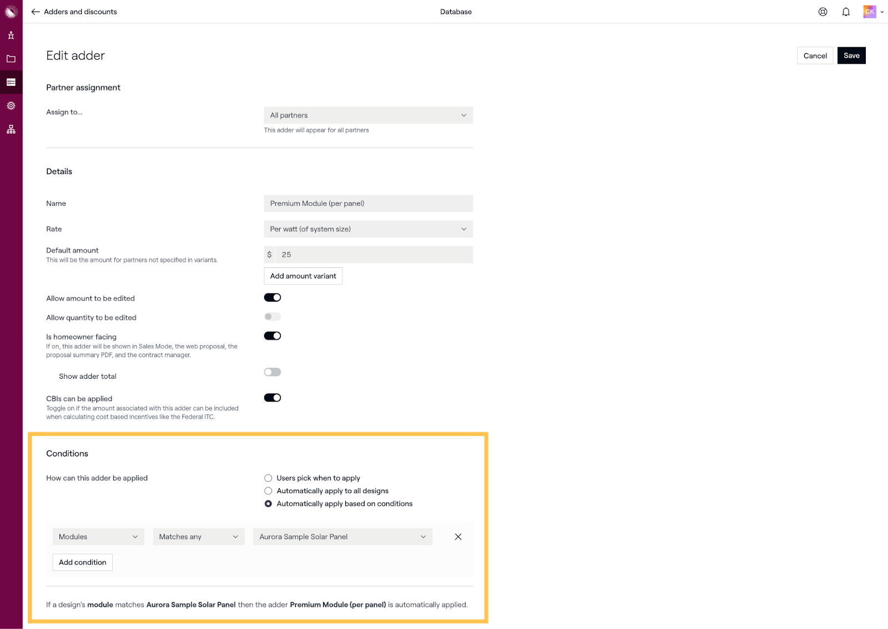The width and height of the screenshot is (888, 629).
Task: Open the Per watt rate dropdown
Action: 368,229
